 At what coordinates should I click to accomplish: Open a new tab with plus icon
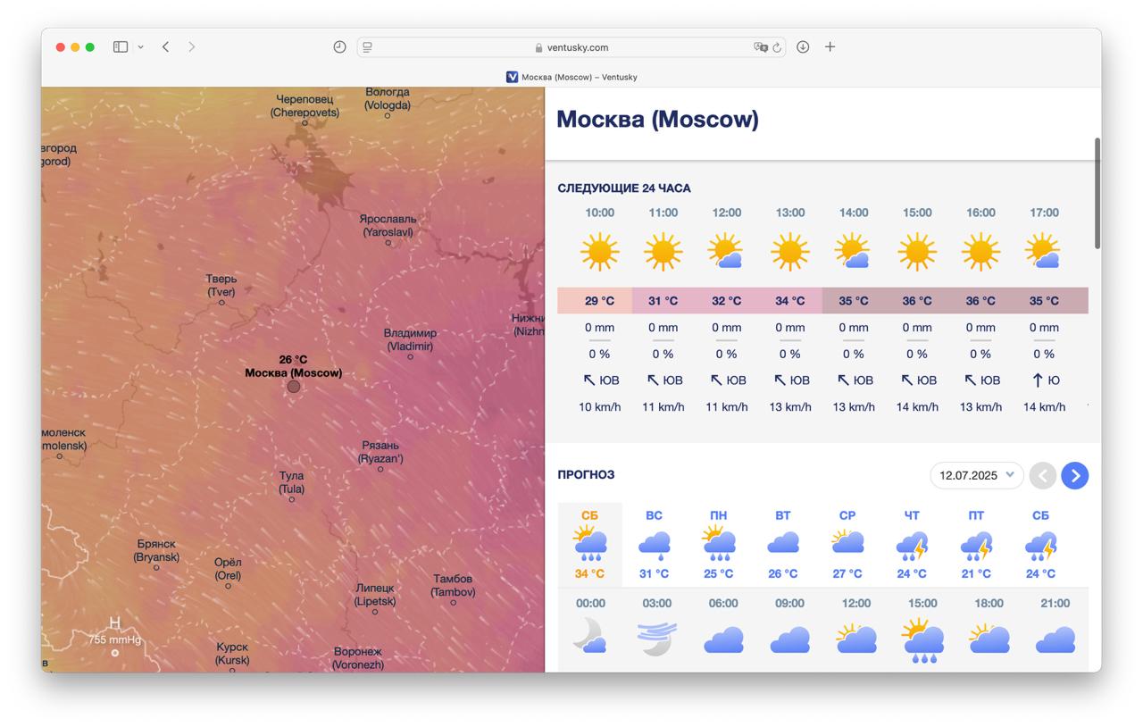point(830,47)
